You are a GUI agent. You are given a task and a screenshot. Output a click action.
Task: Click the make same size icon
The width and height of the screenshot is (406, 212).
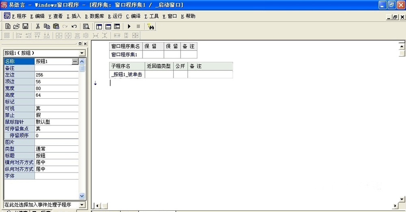coord(135,35)
